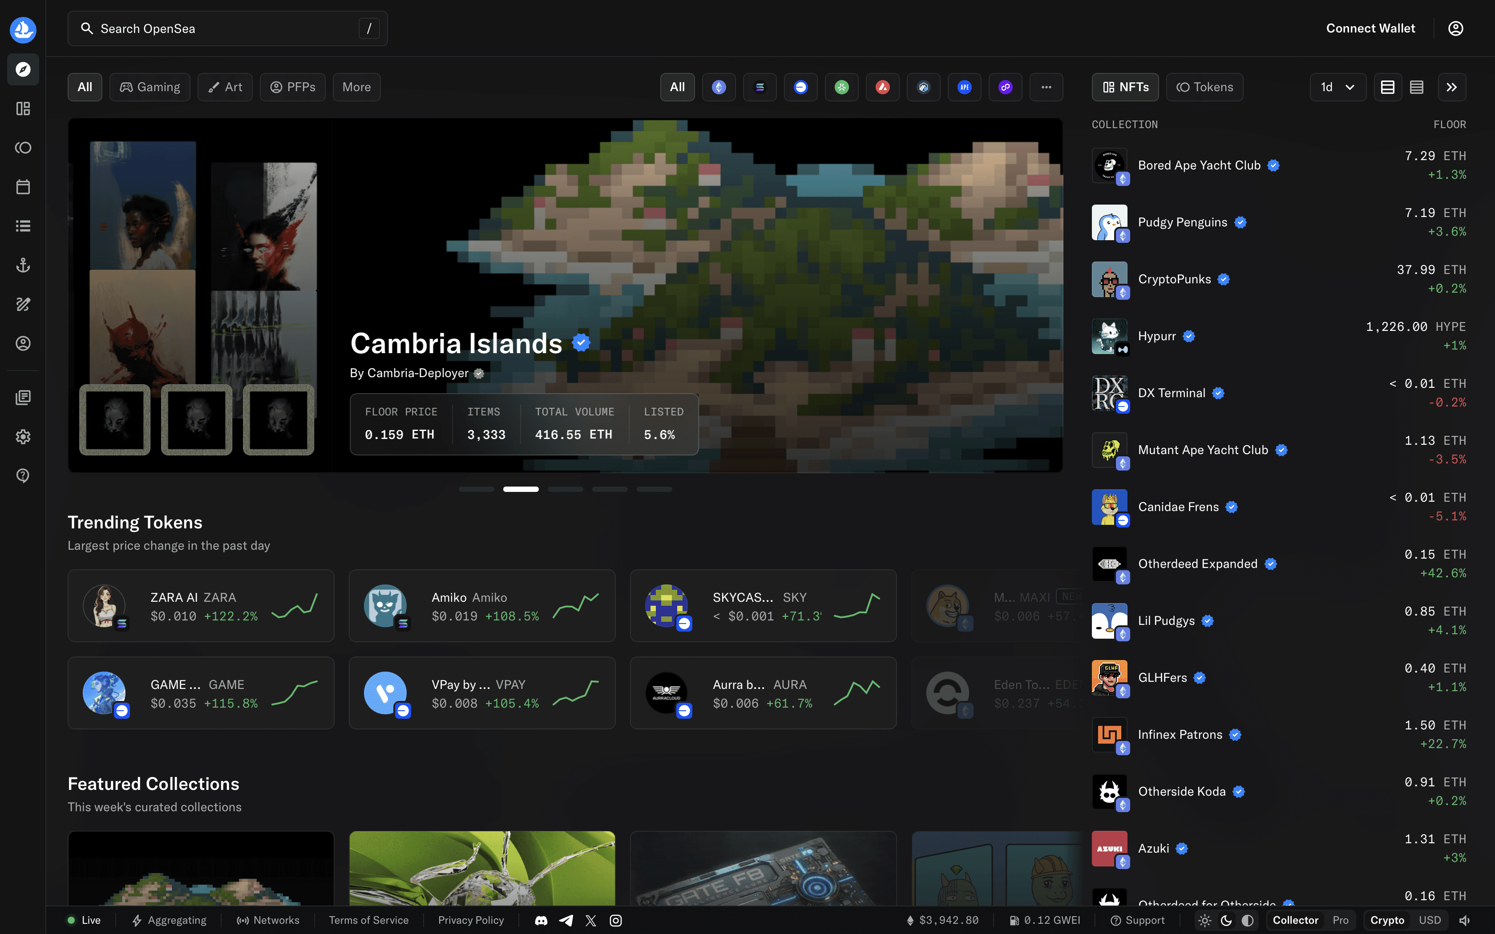Click Connect Wallet button
Screen dimensions: 1495x934
(1370, 28)
